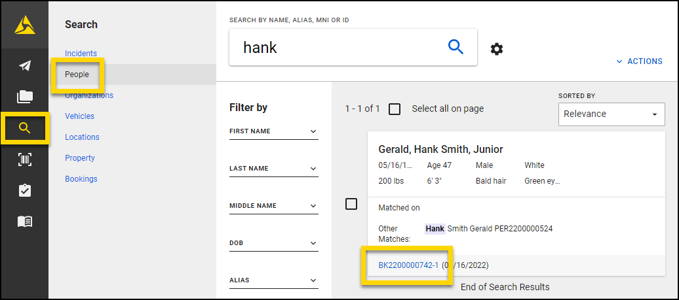Open the clipboard checkmark tasks icon
Viewport: 679px width, 300px height.
(x=24, y=190)
